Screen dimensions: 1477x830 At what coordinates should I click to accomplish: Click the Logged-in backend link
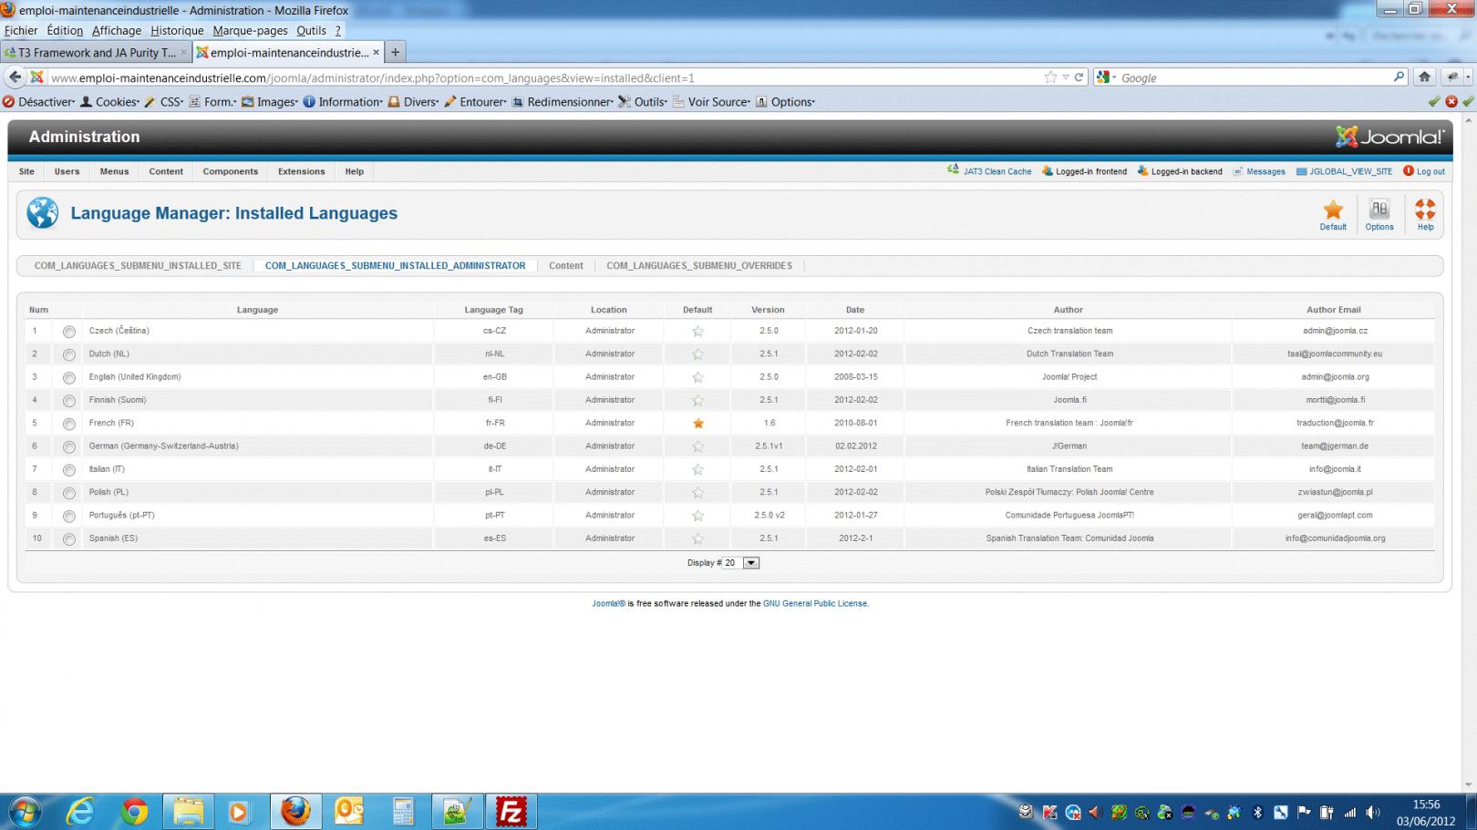[x=1180, y=171]
